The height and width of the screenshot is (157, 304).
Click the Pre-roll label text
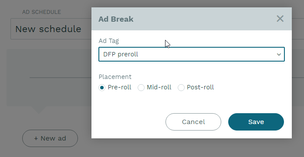tap(119, 87)
